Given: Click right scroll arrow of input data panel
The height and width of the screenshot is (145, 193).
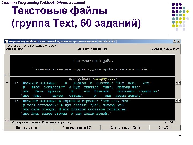Looking at the screenshot, I should [179, 83].
